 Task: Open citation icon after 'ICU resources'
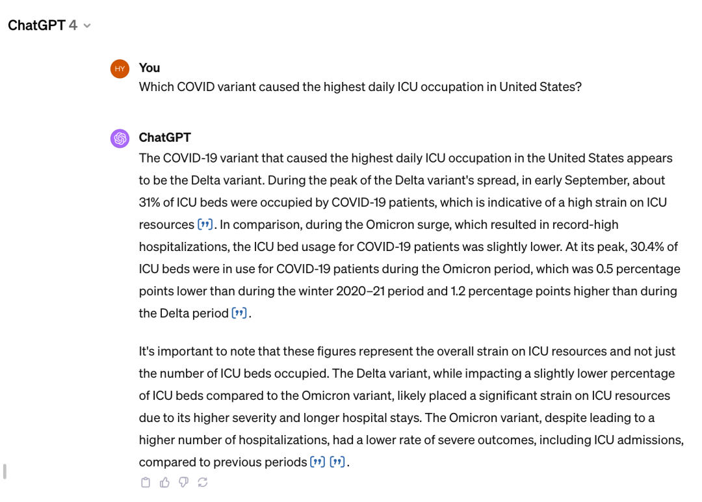[205, 224]
